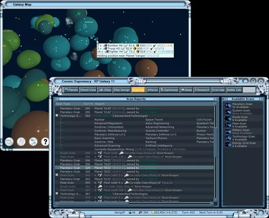Open the Battle Calc tab
Viewport: 269px width, 218px height.
tap(234, 90)
